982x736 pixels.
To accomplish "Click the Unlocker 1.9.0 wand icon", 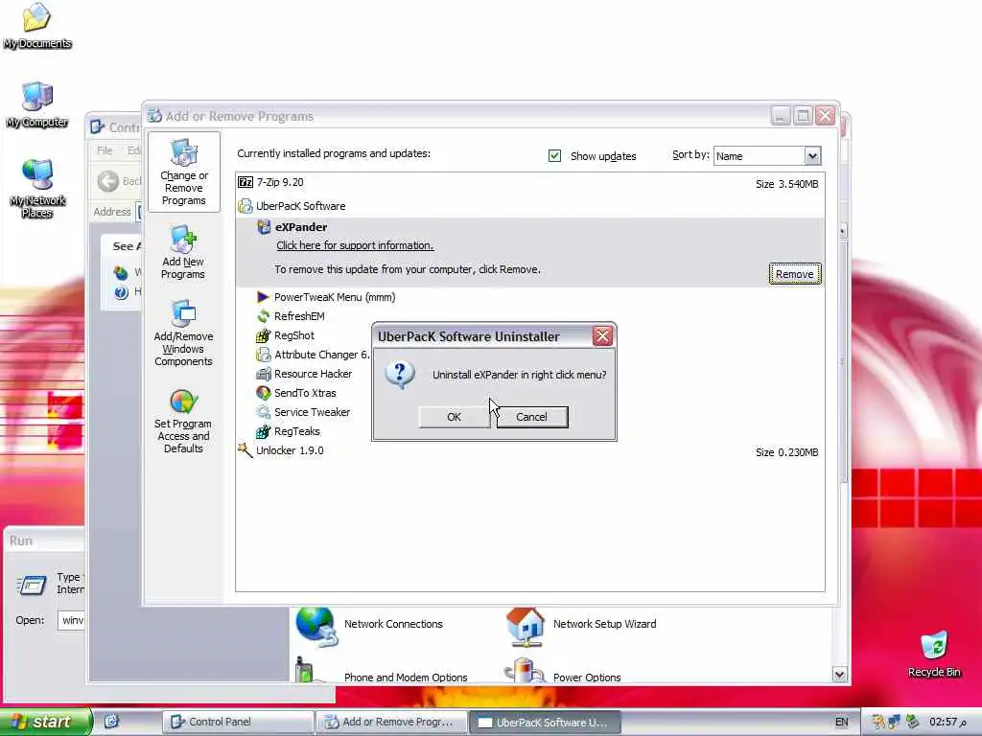I will [x=245, y=449].
